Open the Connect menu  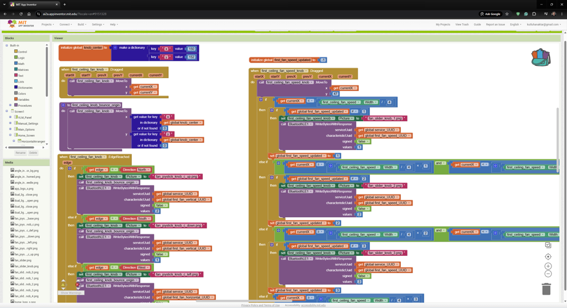pyautogui.click(x=65, y=24)
